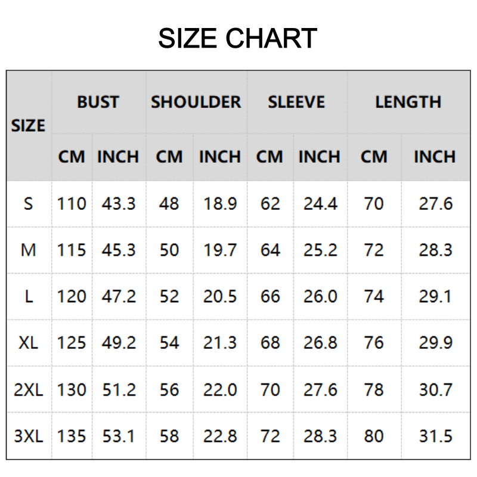This screenshot has width=477, height=477.
Task: Click the L size row label
Action: point(28,296)
